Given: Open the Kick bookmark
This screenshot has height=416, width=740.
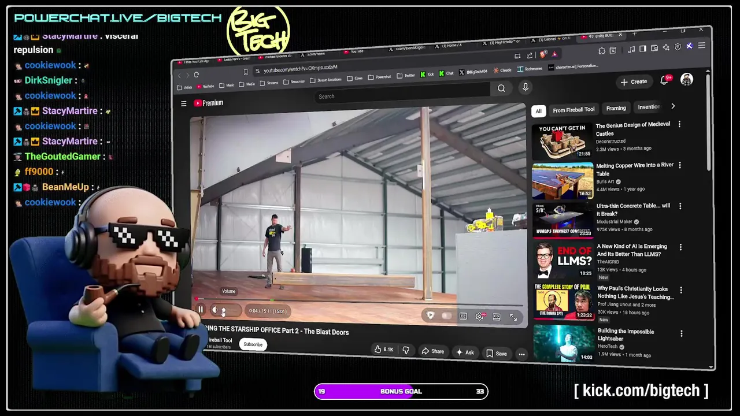Looking at the screenshot, I should 427,74.
